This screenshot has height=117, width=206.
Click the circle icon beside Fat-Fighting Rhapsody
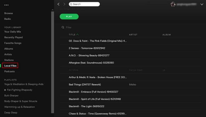pyautogui.click(x=5, y=90)
